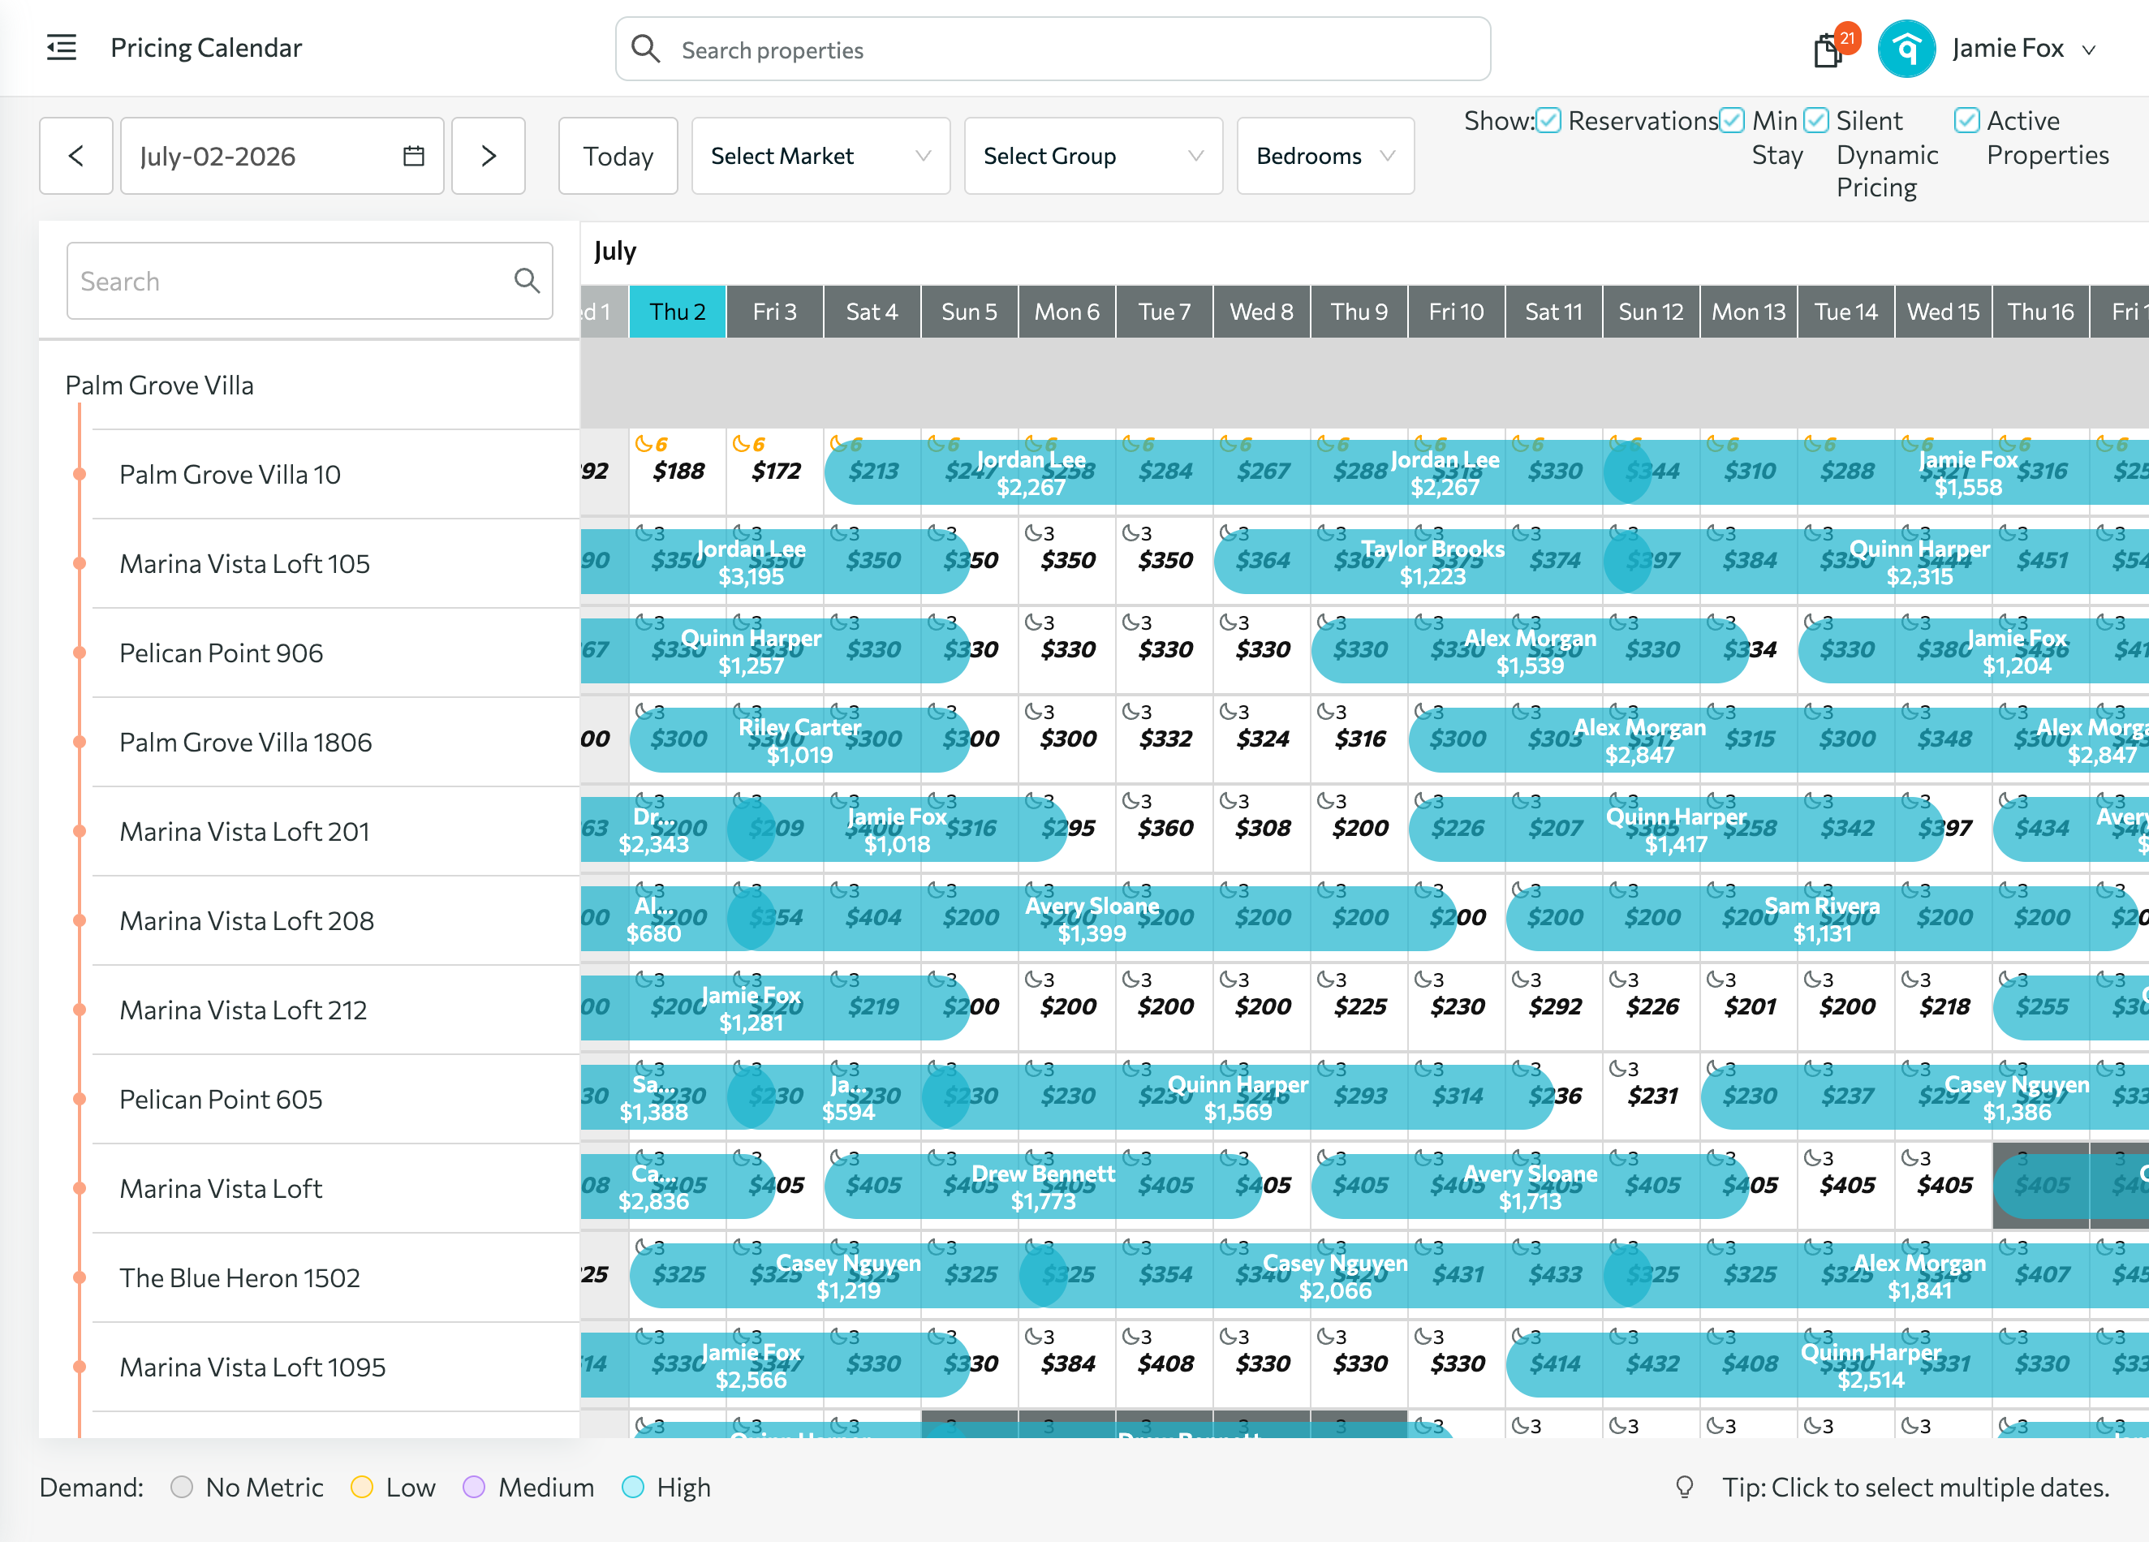Image resolution: width=2149 pixels, height=1542 pixels.
Task: Open the Select Group dropdown
Action: pos(1093,156)
